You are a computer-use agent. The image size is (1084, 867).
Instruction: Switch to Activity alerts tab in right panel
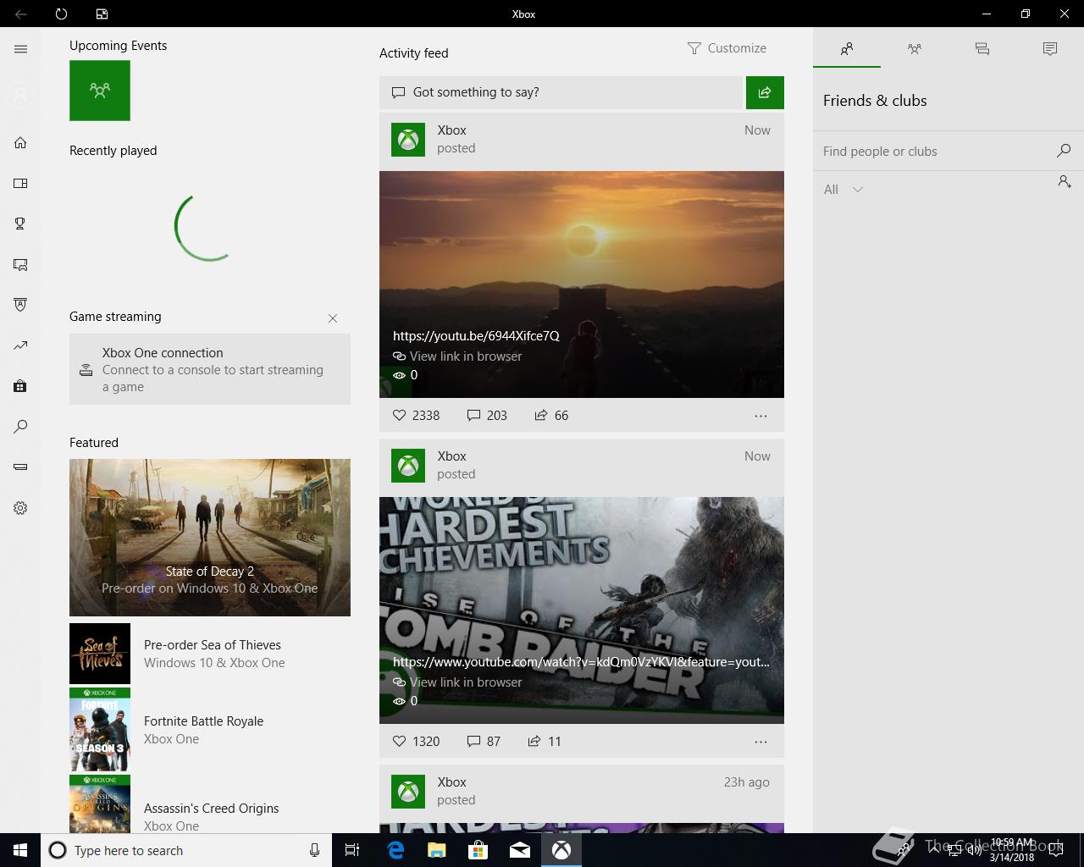(x=1050, y=49)
